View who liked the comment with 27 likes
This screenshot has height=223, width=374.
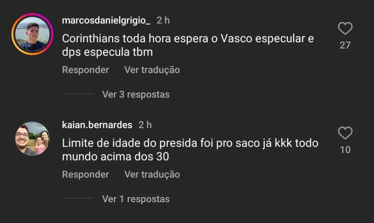(x=345, y=45)
